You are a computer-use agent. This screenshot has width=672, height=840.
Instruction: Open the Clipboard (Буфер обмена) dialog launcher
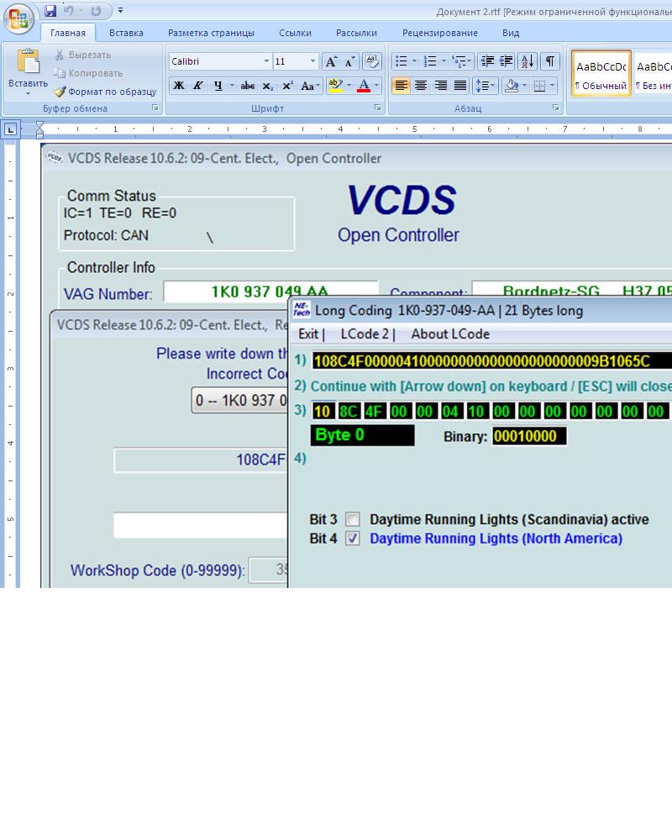click(x=155, y=108)
